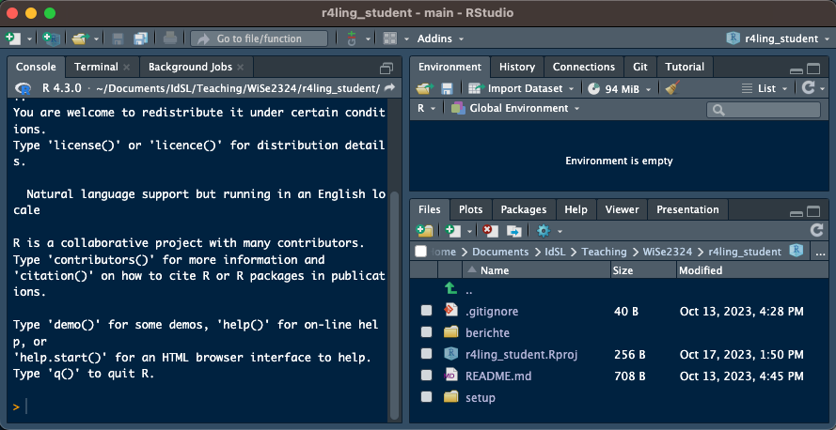
Task: Open the 94 MiB memory usage menu
Action: pos(620,89)
